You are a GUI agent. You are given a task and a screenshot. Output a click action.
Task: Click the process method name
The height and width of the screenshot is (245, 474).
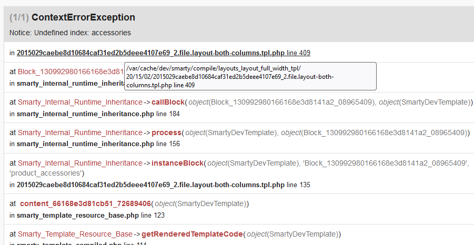pyautogui.click(x=166, y=132)
